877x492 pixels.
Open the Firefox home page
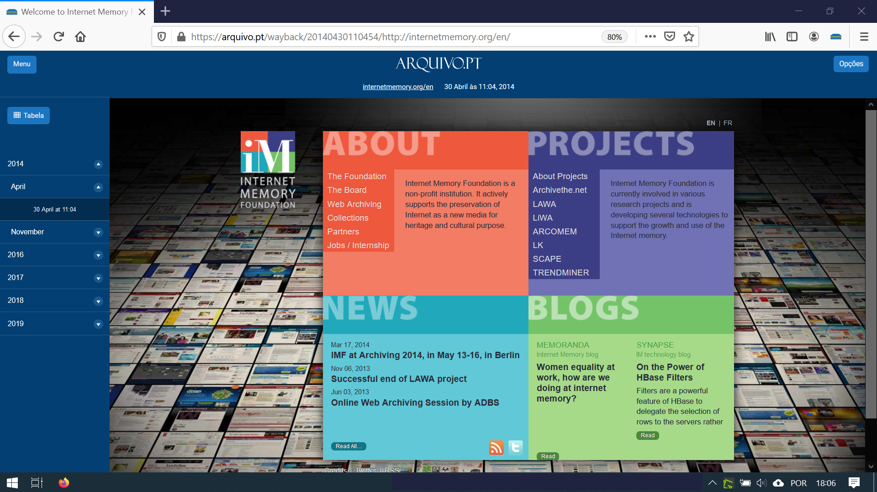[80, 37]
